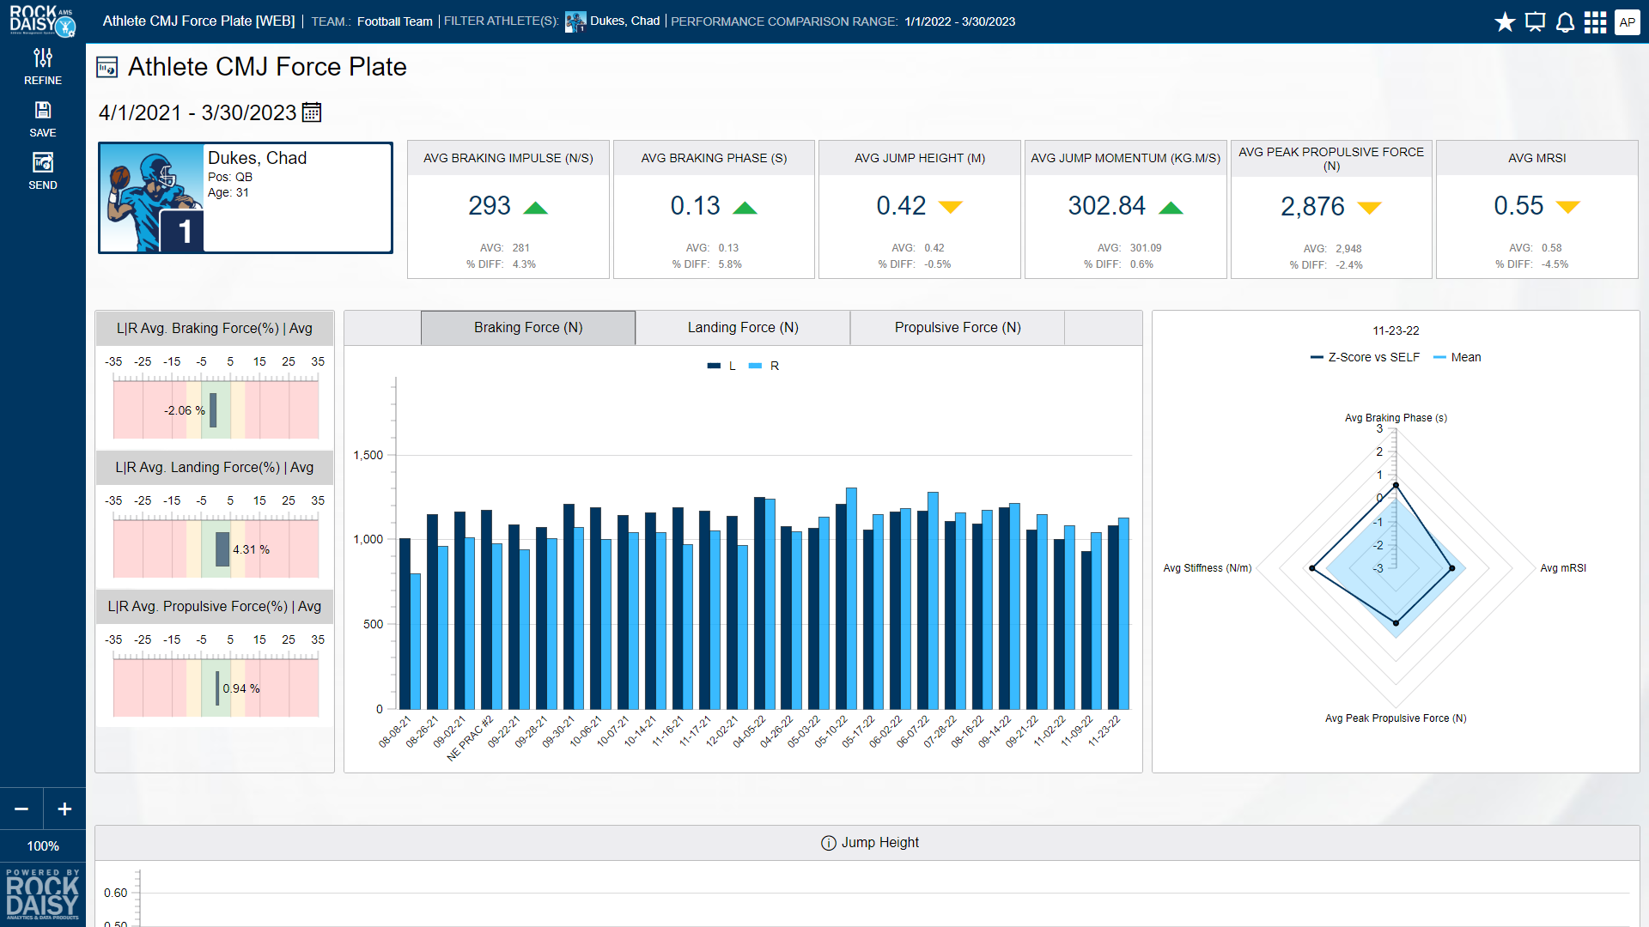Open notifications bell

(1565, 22)
